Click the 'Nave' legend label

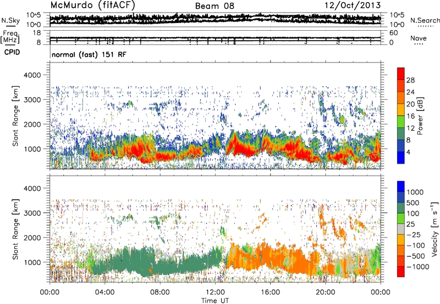pos(419,38)
